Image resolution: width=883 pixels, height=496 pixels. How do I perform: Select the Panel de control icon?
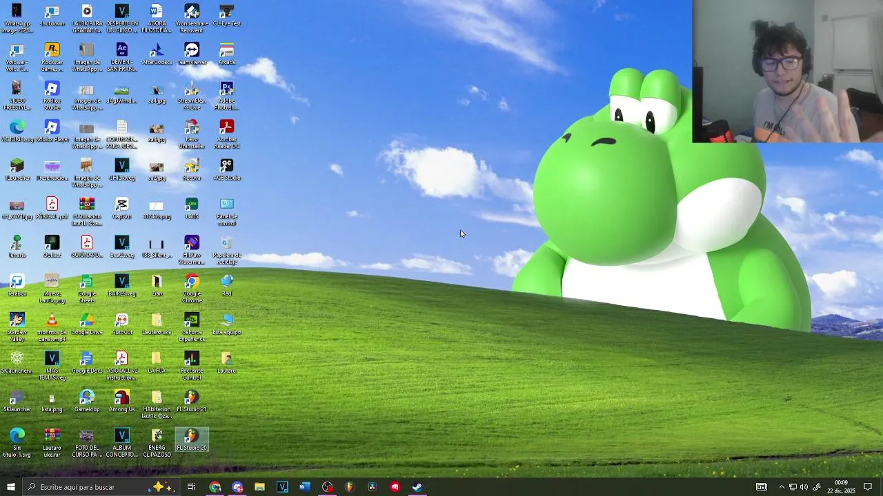[227, 211]
